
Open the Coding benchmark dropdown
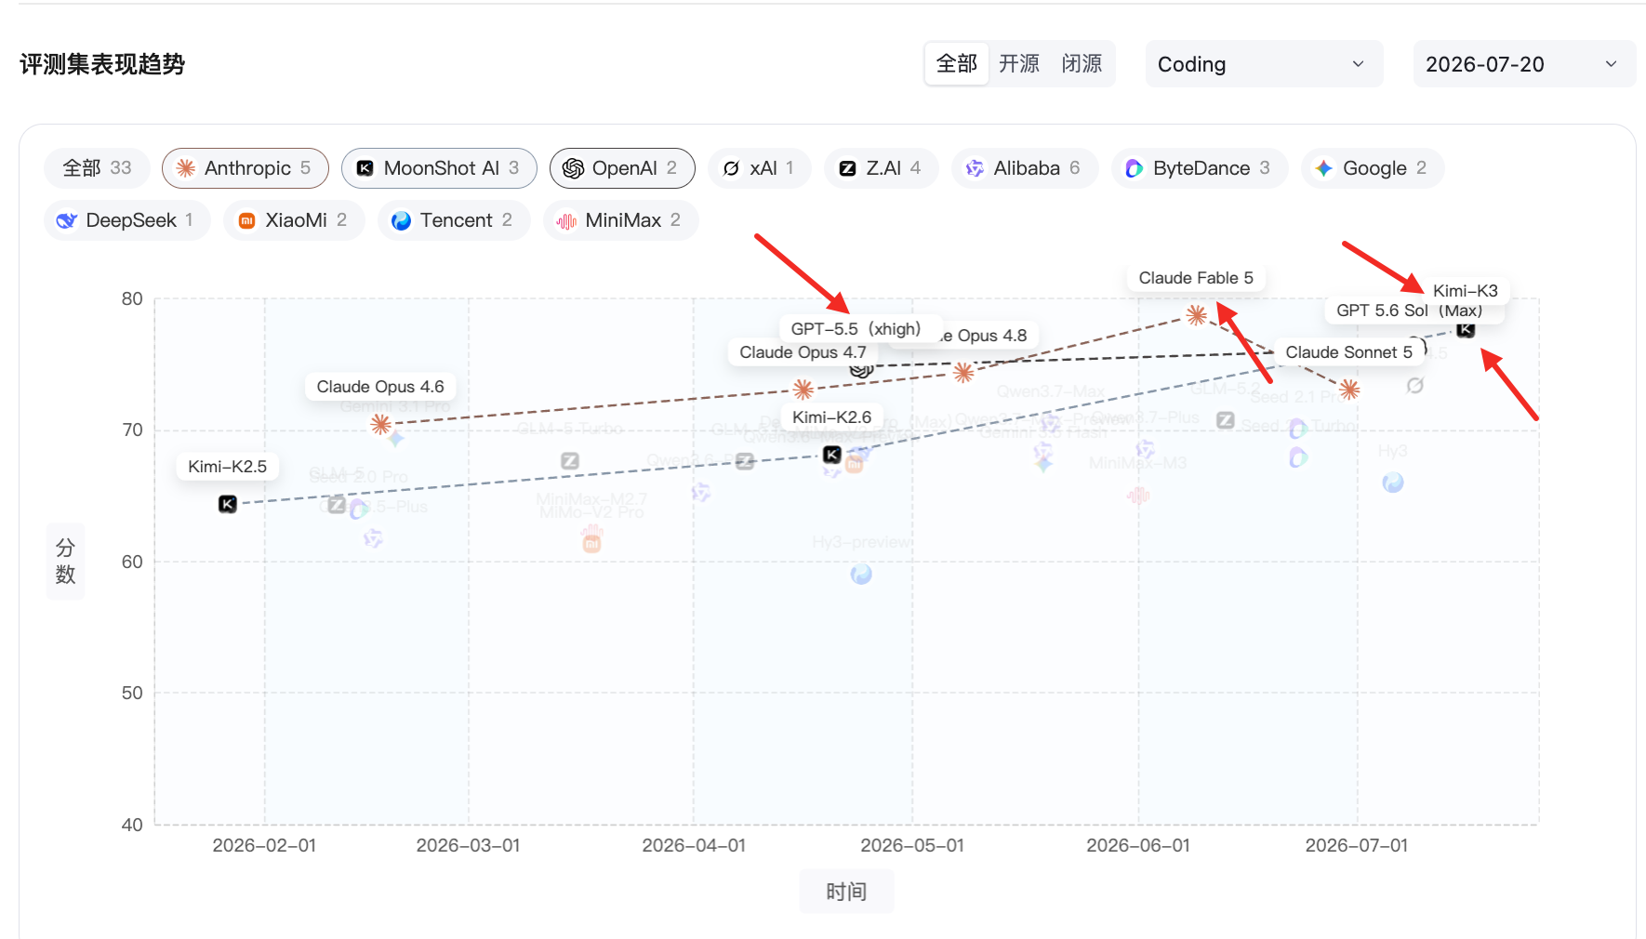pyautogui.click(x=1264, y=64)
